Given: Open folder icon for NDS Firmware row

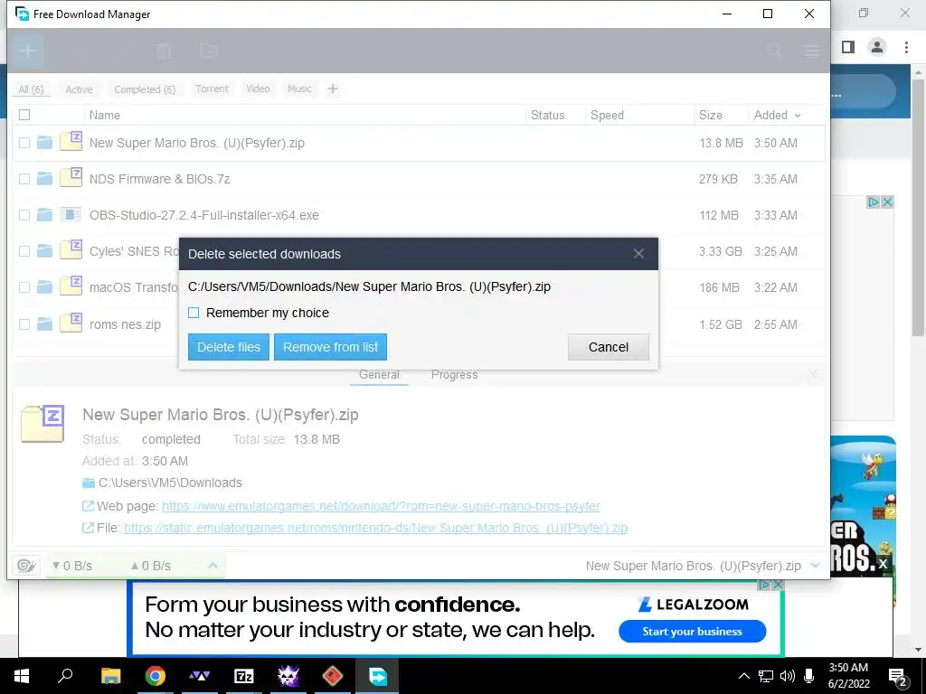Looking at the screenshot, I should pyautogui.click(x=45, y=179).
